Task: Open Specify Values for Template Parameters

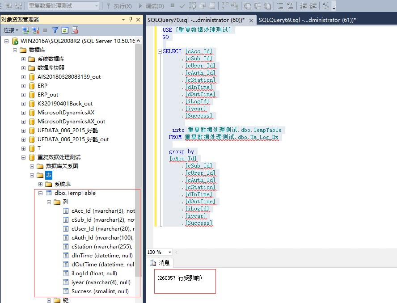Action: 326,5
